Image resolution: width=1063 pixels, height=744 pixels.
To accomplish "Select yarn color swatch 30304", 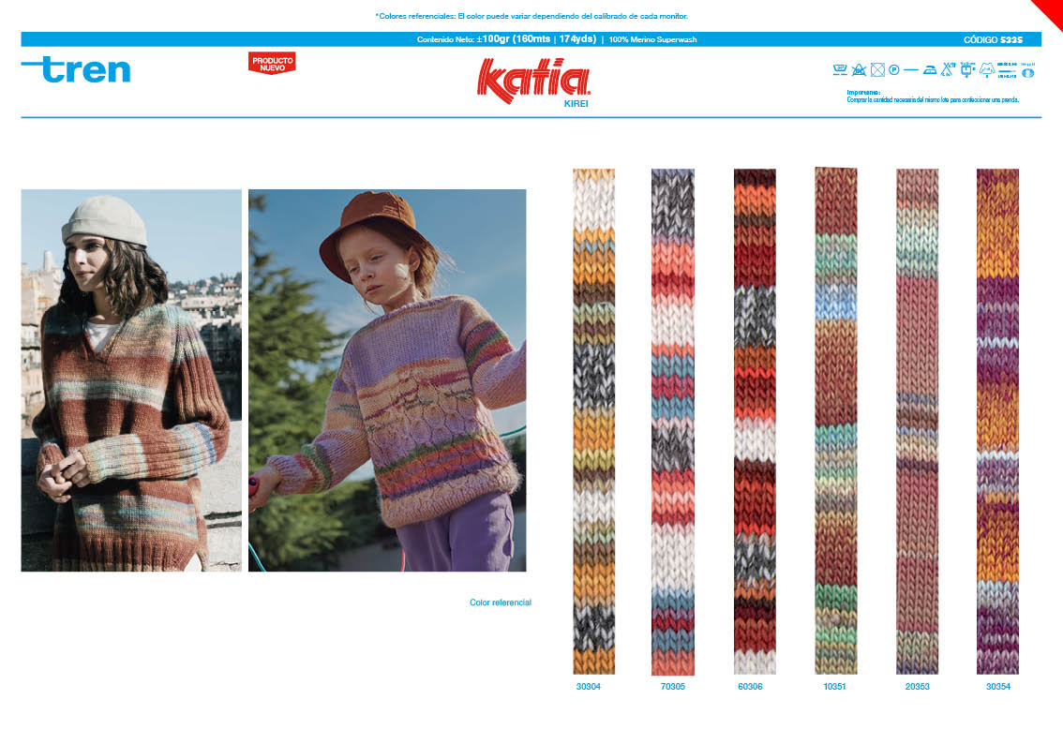I will [x=593, y=421].
